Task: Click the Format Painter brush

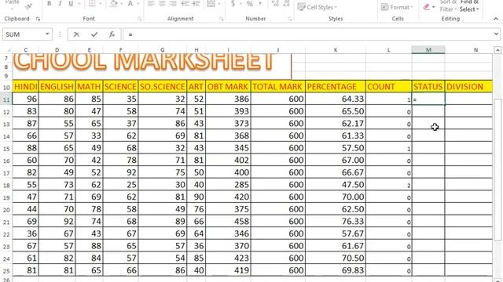Action: 28,5
